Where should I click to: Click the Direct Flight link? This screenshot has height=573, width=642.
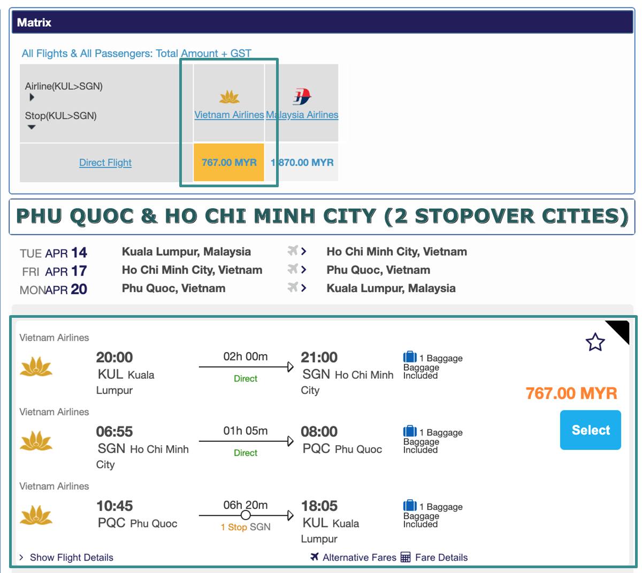pyautogui.click(x=105, y=163)
